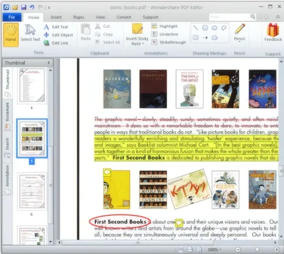Open the Pages ribbon tab
Viewport: 284px width, 254px height.
tap(79, 17)
